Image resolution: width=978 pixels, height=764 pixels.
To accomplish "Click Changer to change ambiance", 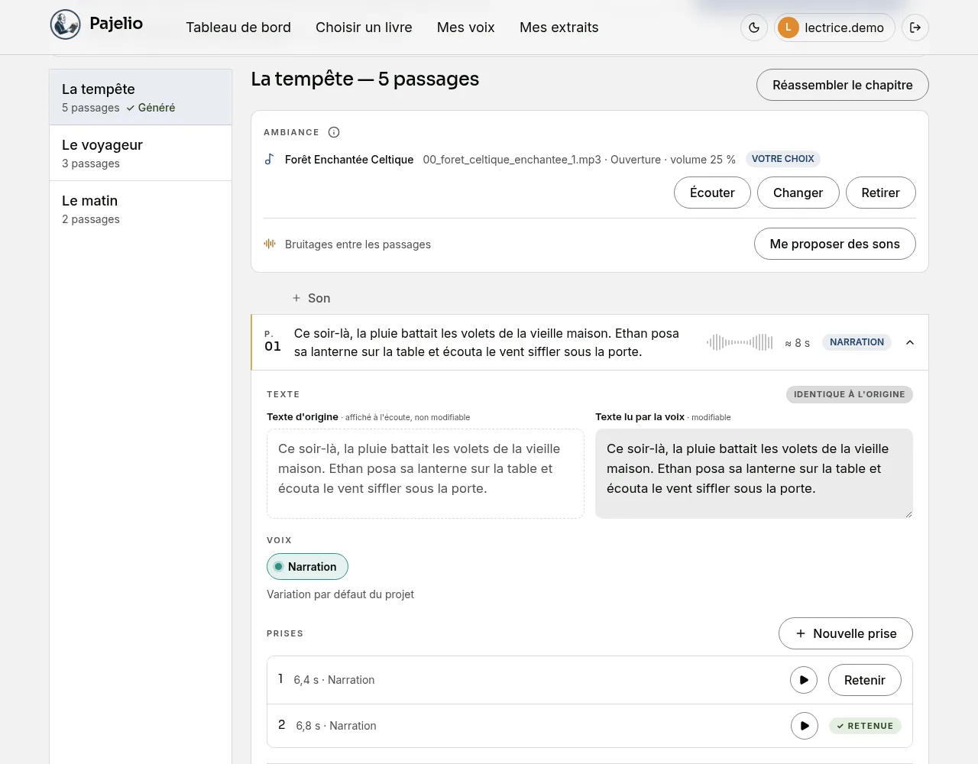I will [x=798, y=193].
